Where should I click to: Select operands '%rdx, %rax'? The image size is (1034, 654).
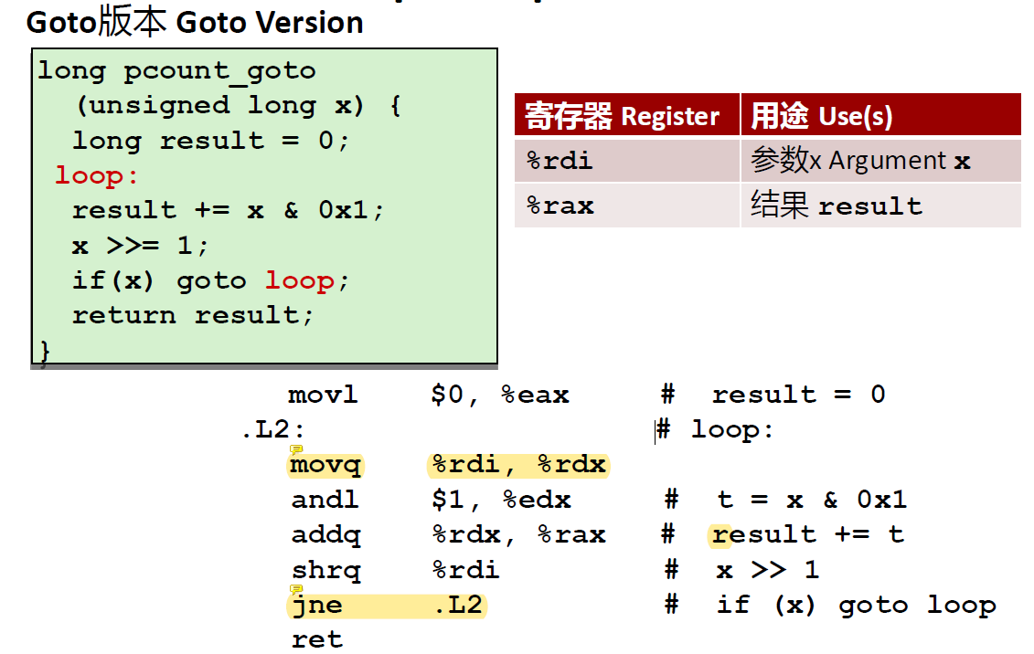point(519,534)
